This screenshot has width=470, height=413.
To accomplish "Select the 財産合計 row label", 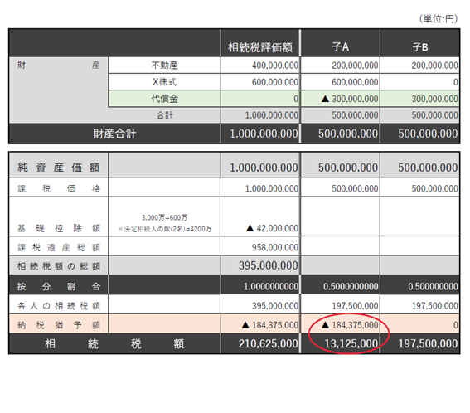I will [114, 134].
